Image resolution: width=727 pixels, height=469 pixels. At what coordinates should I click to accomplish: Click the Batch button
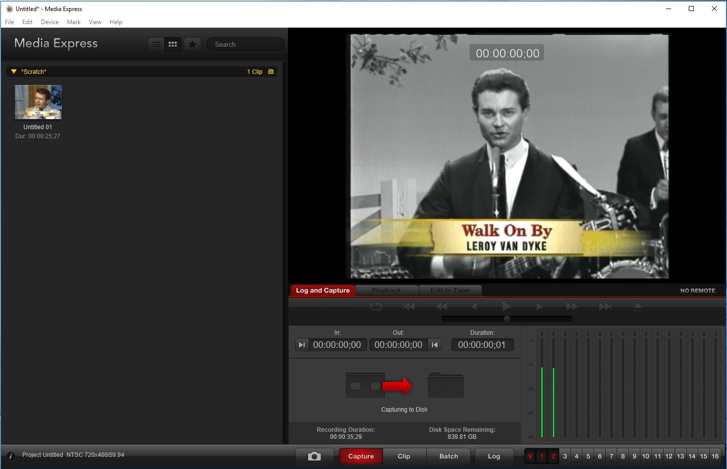[449, 456]
